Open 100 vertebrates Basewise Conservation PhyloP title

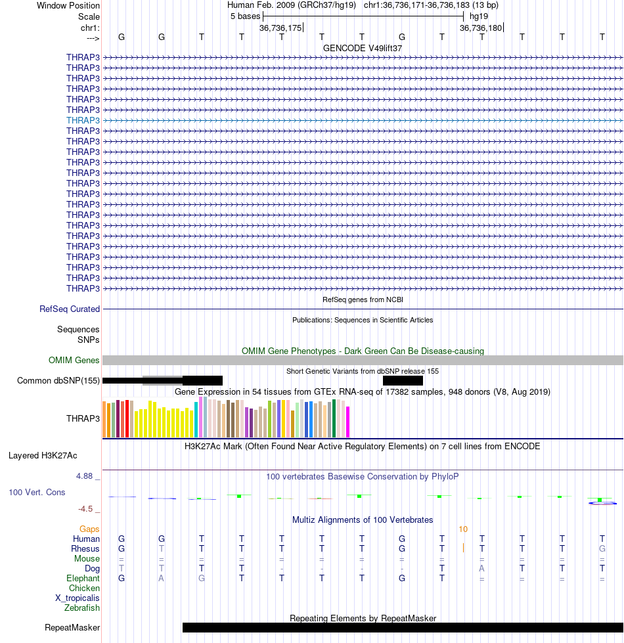click(x=363, y=477)
